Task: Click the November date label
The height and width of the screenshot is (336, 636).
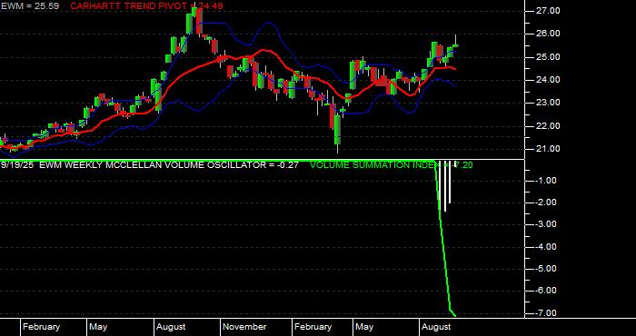Action: [x=244, y=327]
